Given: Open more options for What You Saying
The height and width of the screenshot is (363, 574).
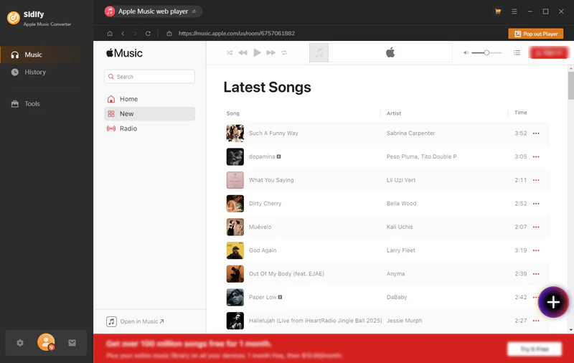Looking at the screenshot, I should point(536,180).
